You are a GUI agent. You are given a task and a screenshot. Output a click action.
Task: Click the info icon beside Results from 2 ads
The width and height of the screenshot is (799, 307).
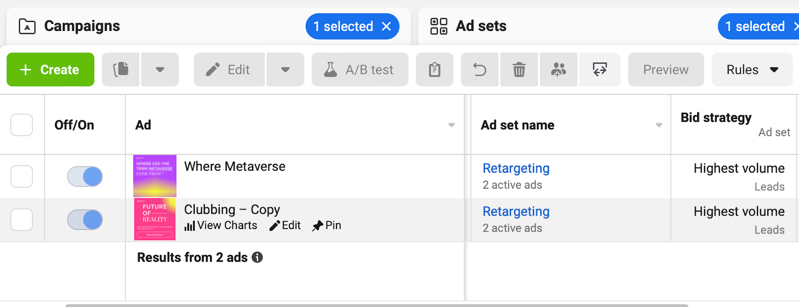coord(257,257)
